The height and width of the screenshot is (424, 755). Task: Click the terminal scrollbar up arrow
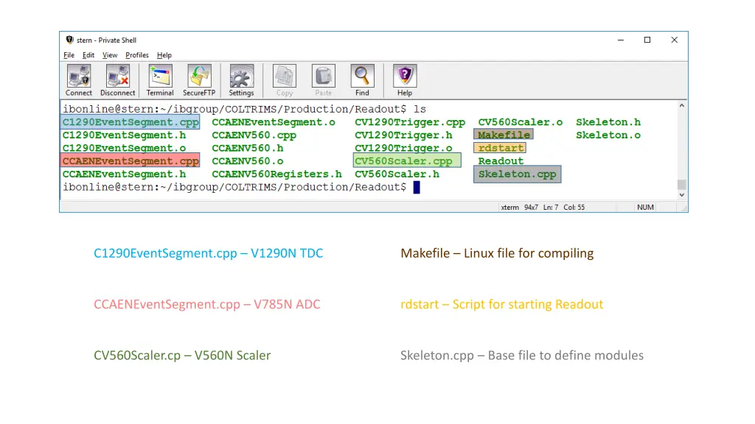pyautogui.click(x=681, y=107)
